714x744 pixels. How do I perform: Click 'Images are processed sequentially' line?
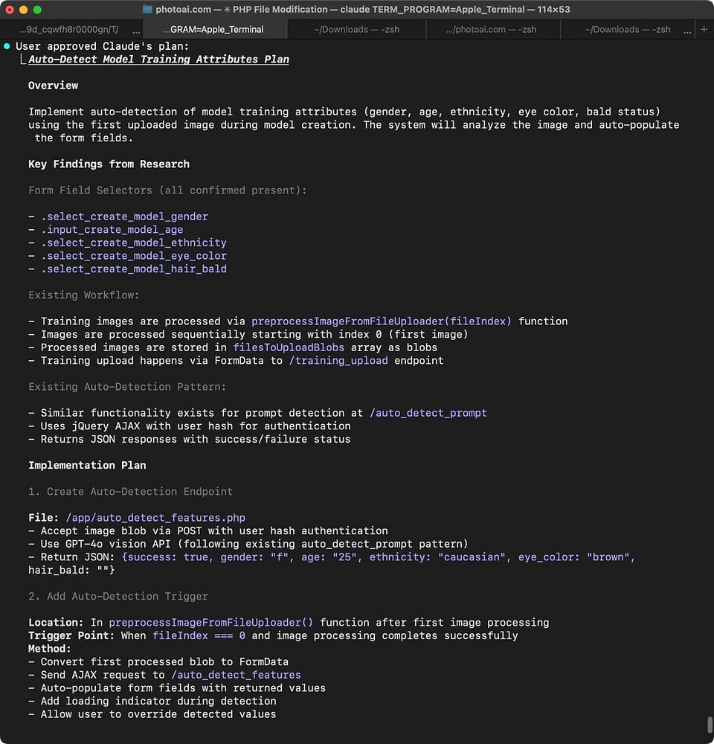[248, 335]
